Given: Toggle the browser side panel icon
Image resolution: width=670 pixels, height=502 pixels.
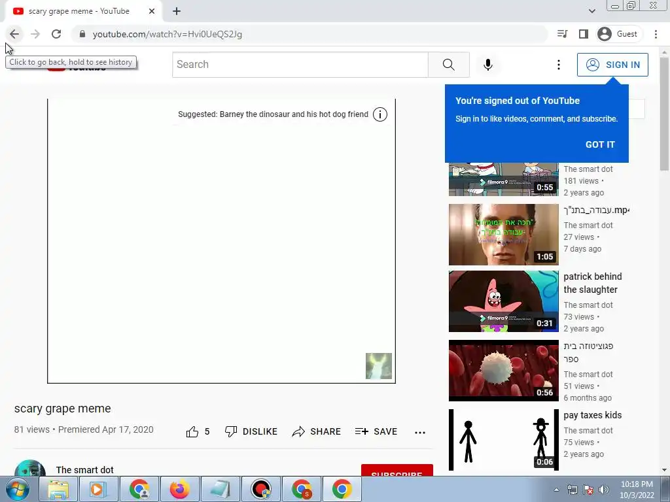Looking at the screenshot, I should (x=583, y=34).
